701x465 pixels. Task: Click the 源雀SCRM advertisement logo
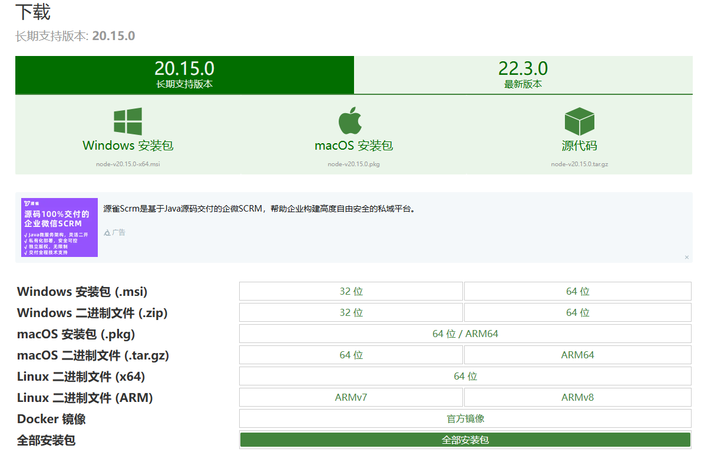59,227
